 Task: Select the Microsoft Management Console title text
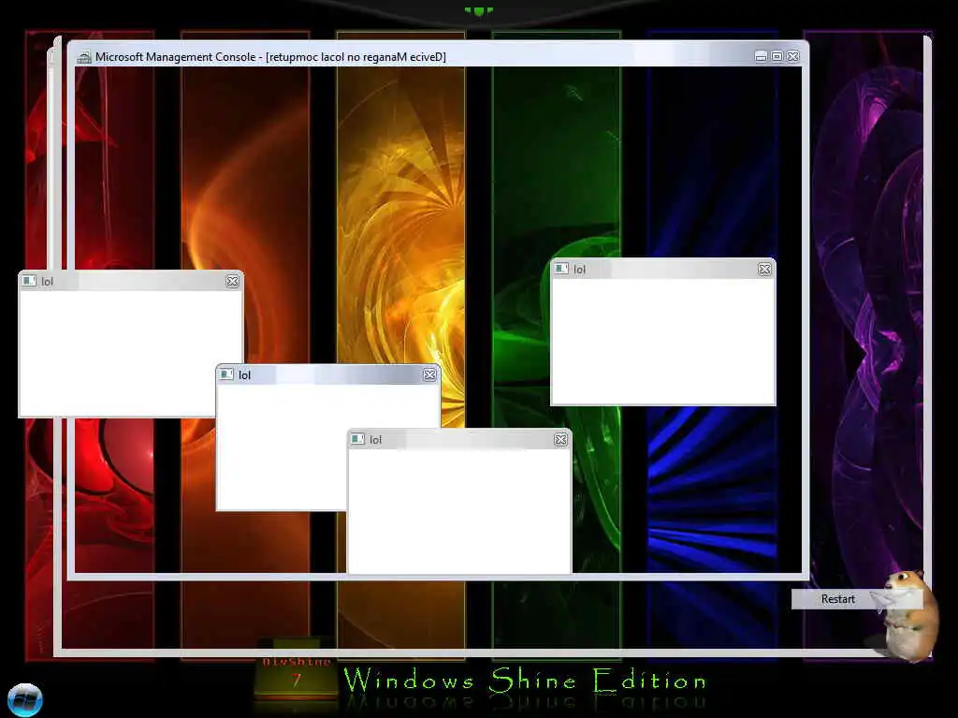click(x=270, y=57)
